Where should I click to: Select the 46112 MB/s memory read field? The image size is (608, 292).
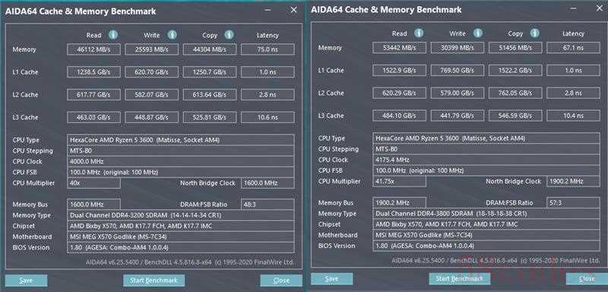[93, 49]
